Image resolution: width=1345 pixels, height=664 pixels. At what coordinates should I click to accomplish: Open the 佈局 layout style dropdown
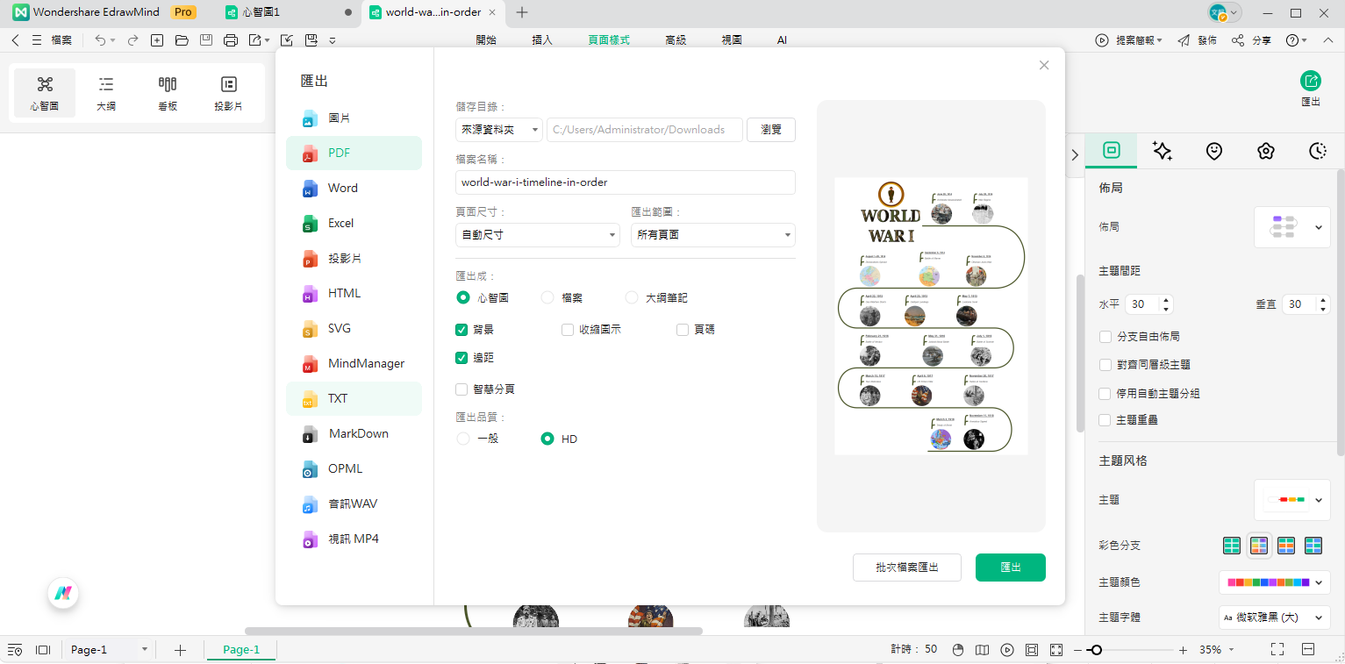[x=1291, y=226]
